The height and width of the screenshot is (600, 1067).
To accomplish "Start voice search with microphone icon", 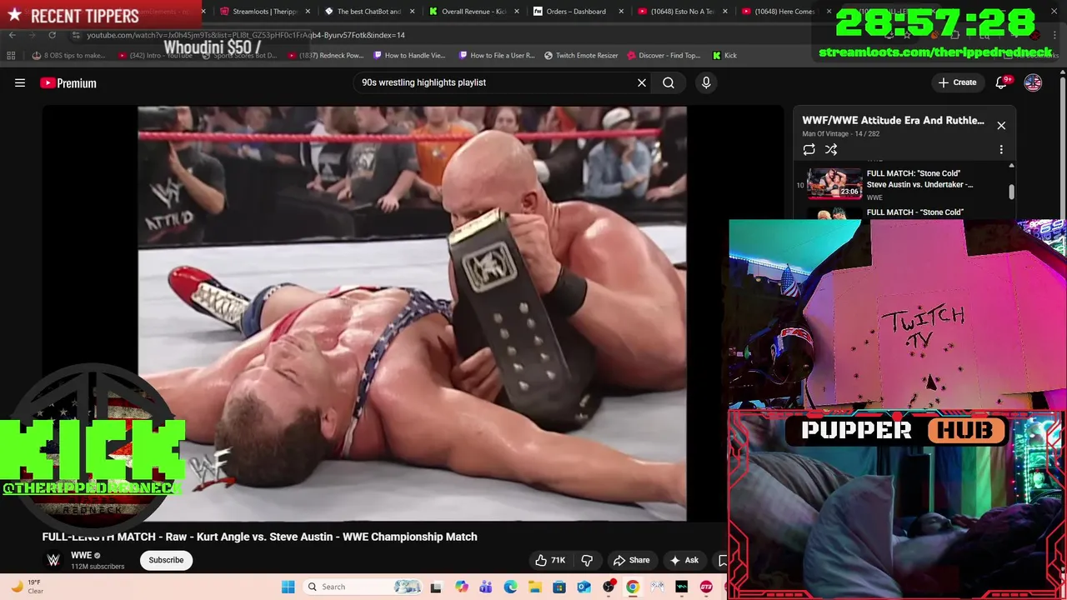I will click(706, 82).
